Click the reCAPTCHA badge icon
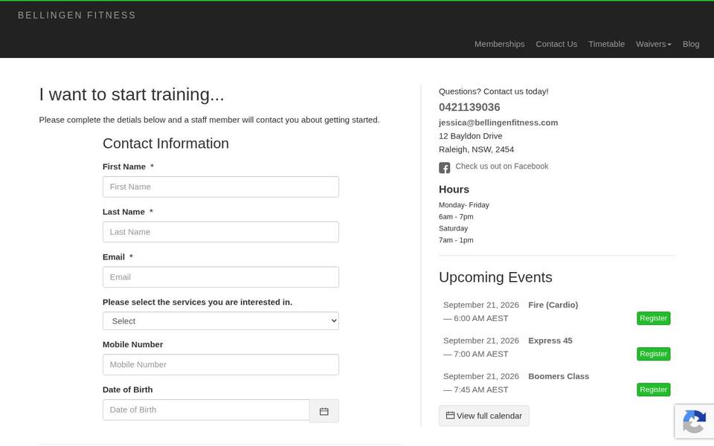 [x=694, y=421]
